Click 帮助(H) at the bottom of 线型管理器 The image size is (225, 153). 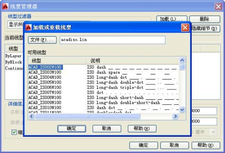[x=206, y=145]
